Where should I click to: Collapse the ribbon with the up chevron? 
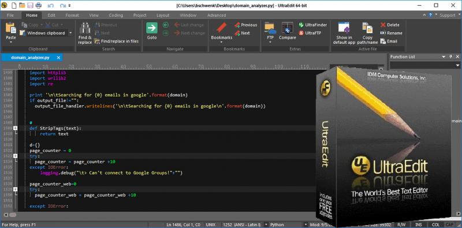(424, 16)
